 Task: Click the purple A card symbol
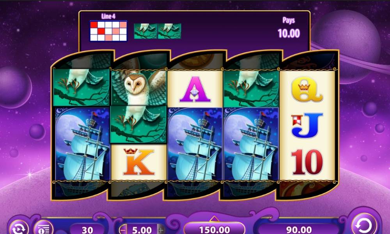195,89
